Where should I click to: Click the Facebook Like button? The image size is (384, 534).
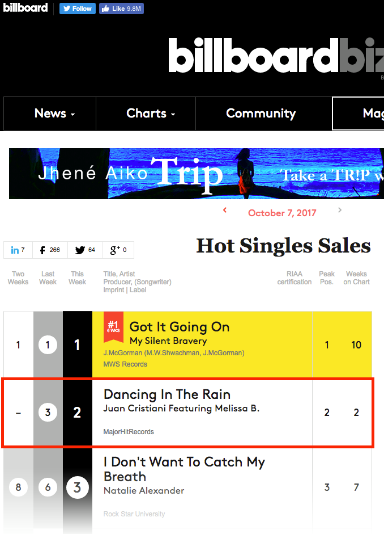(121, 9)
